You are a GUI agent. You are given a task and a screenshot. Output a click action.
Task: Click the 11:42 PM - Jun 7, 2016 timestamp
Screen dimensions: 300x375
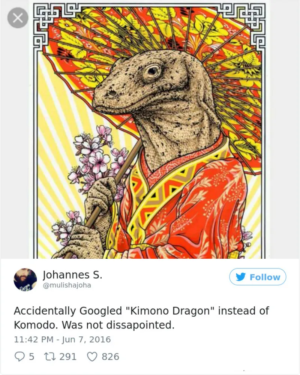click(x=63, y=340)
